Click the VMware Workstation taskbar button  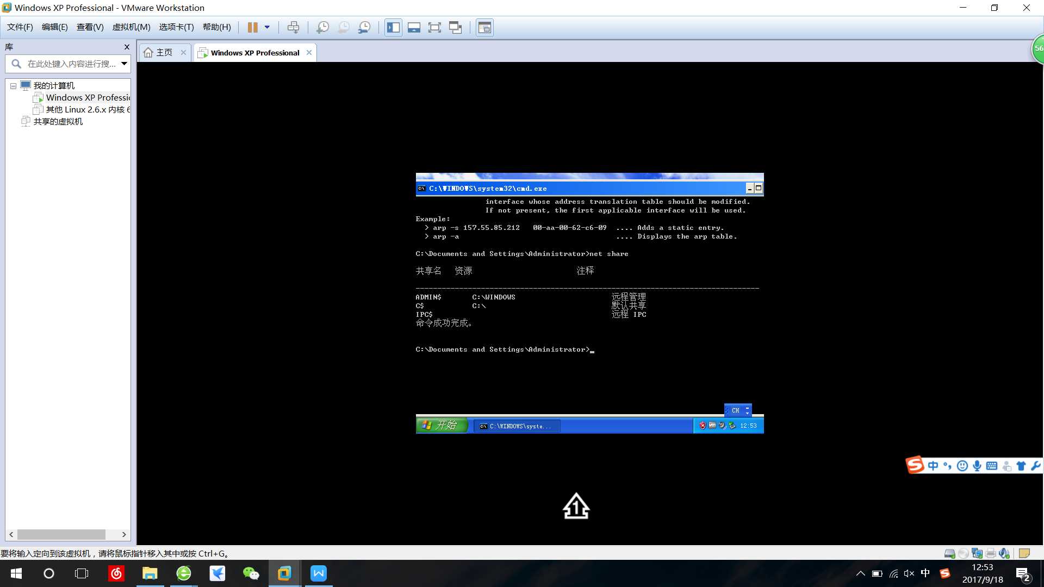pyautogui.click(x=285, y=573)
